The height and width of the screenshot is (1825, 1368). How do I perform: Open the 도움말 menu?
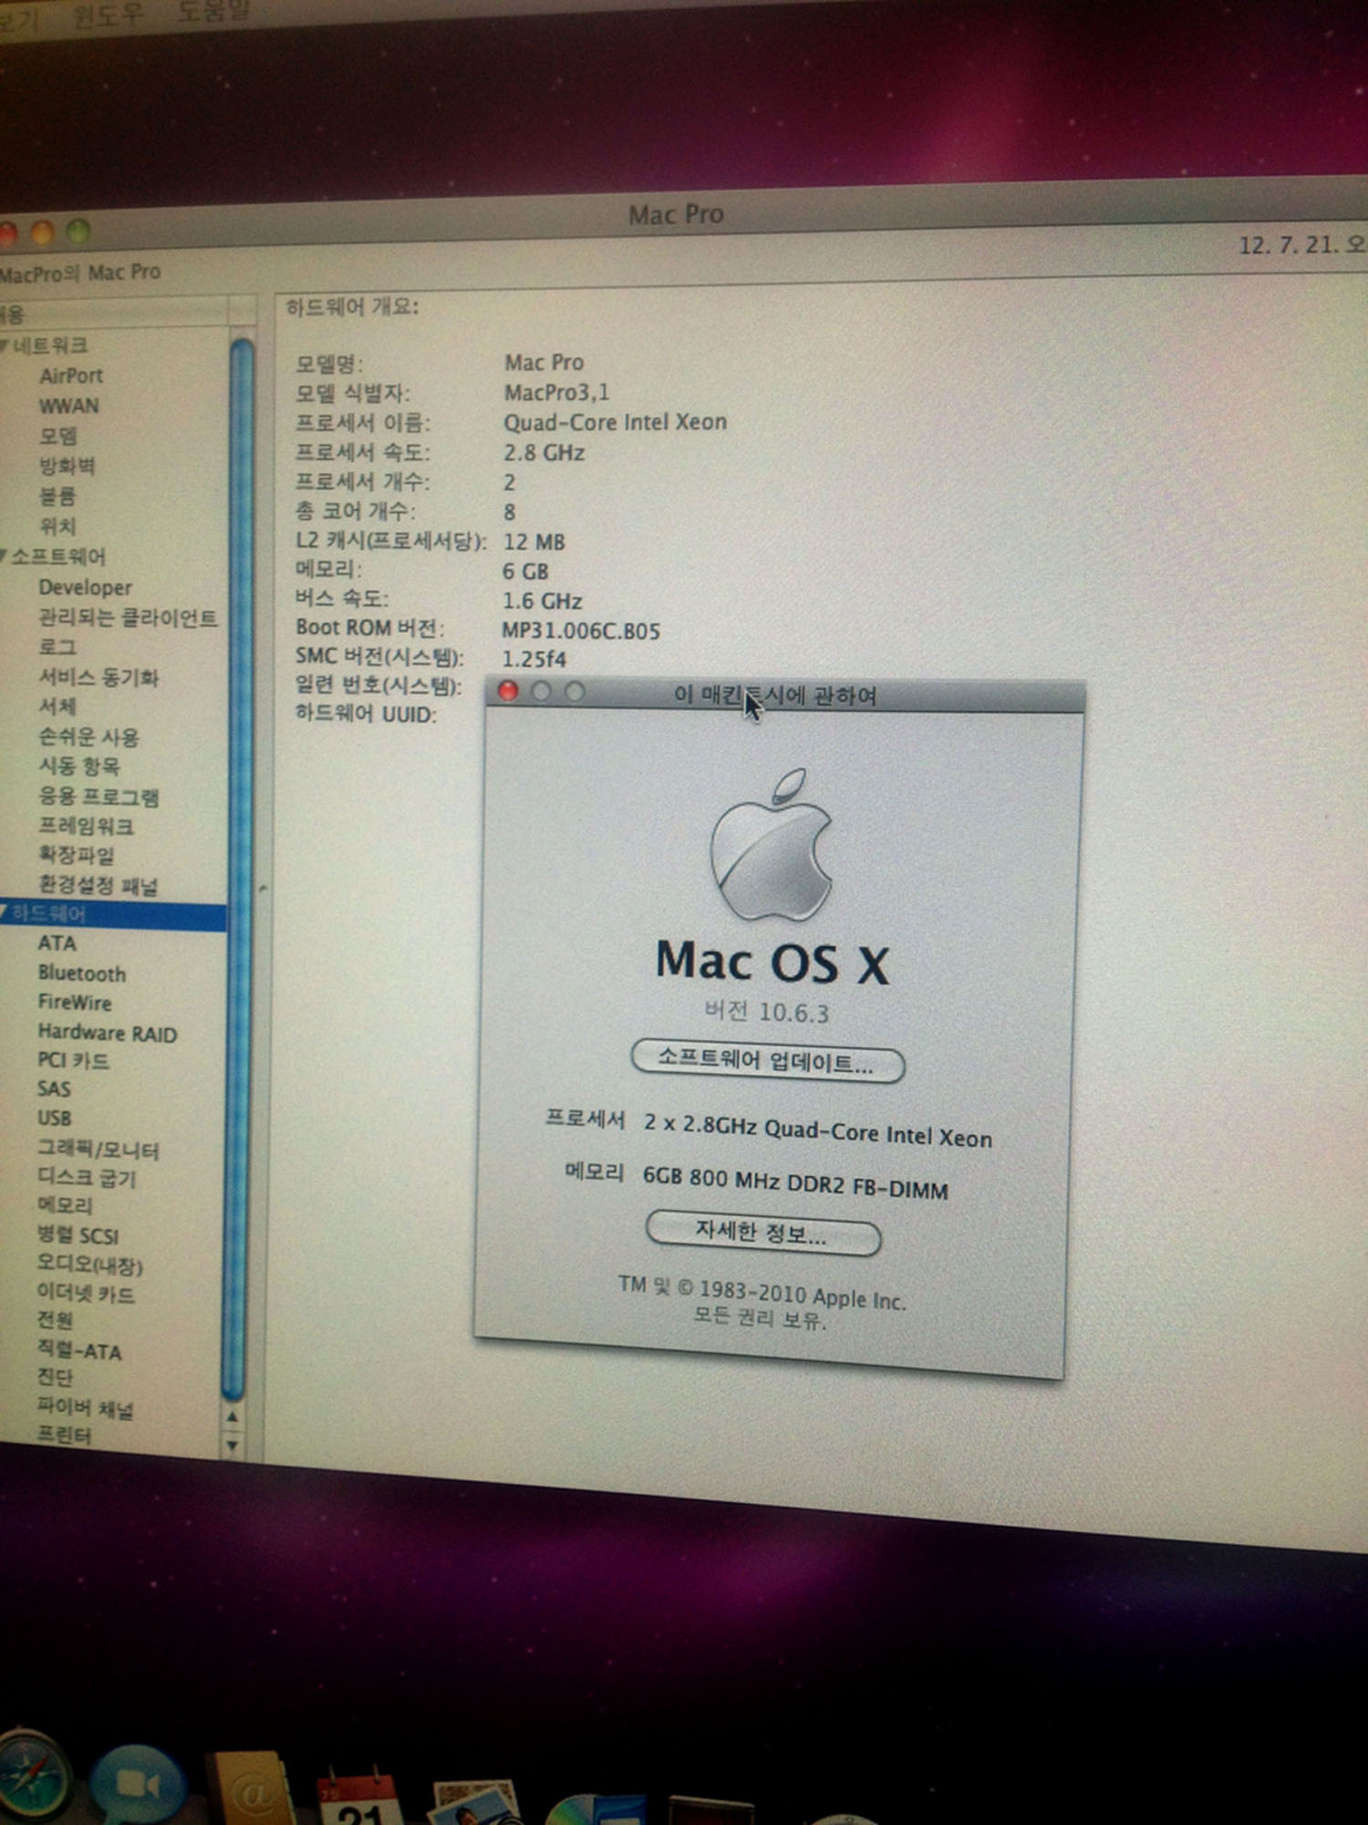tap(212, 12)
